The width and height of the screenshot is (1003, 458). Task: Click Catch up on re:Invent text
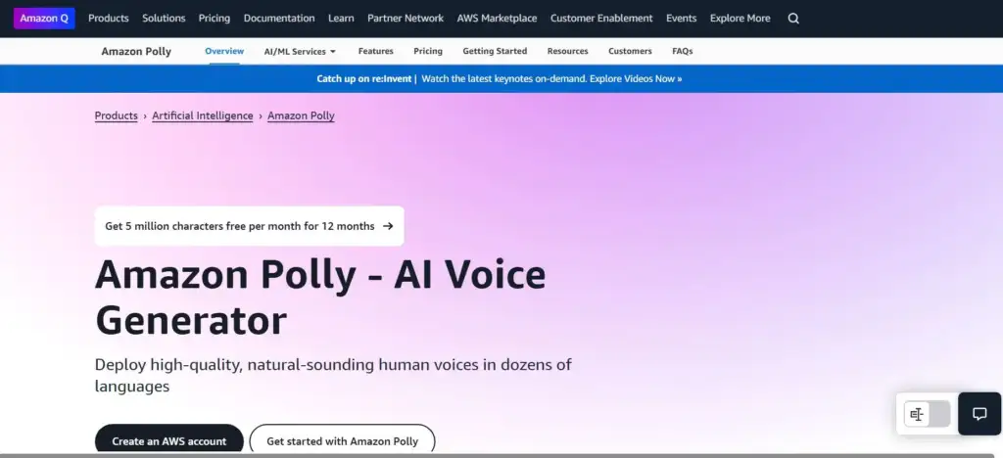click(x=364, y=79)
